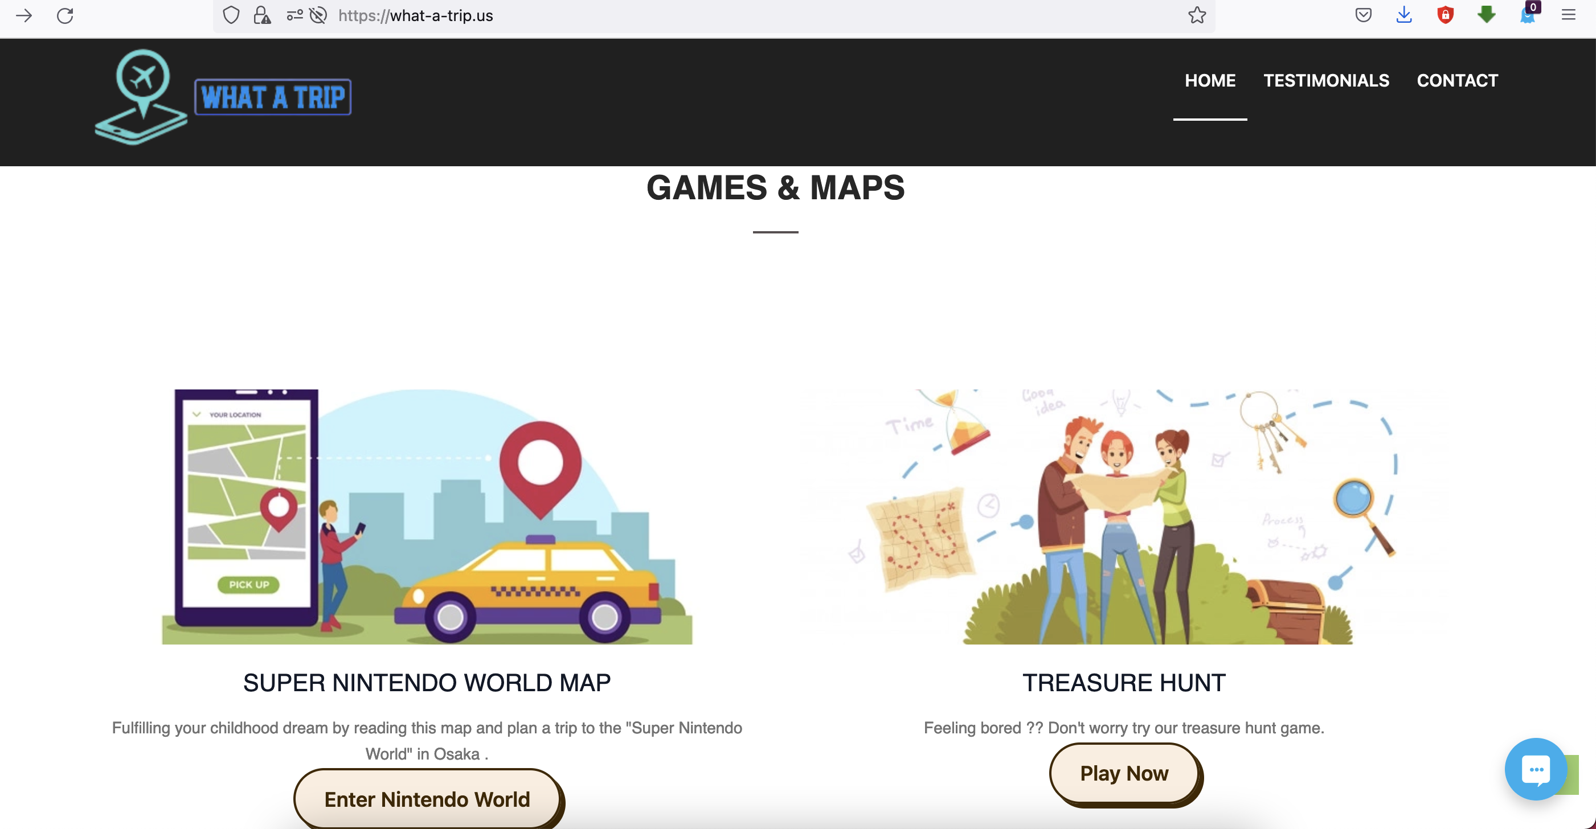1596x829 pixels.
Task: Save page to Pocket
Action: (x=1363, y=15)
